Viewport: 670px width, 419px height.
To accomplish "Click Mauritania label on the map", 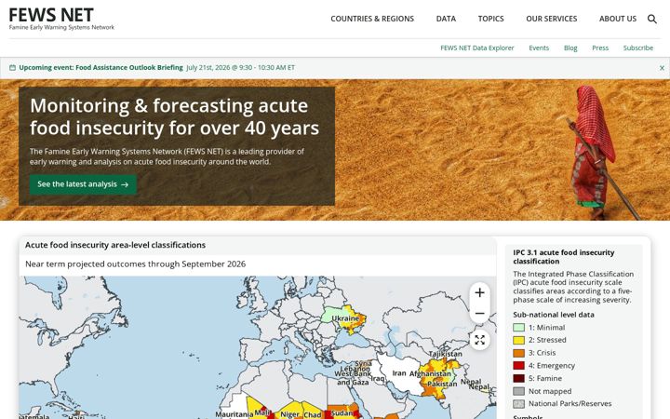I will pyautogui.click(x=234, y=414).
